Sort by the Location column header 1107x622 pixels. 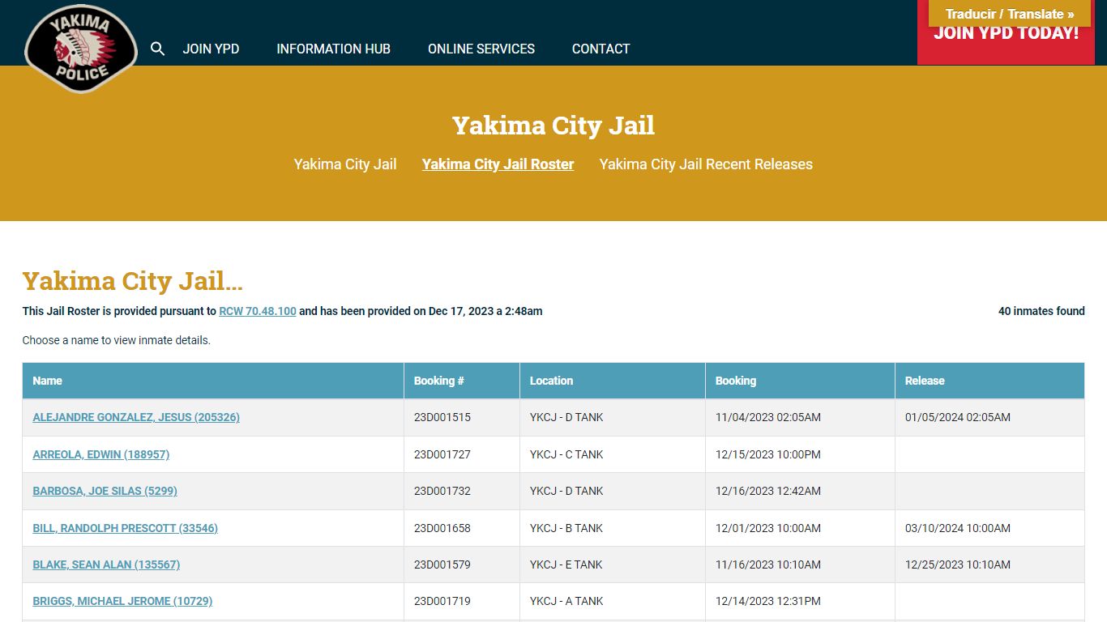point(613,381)
